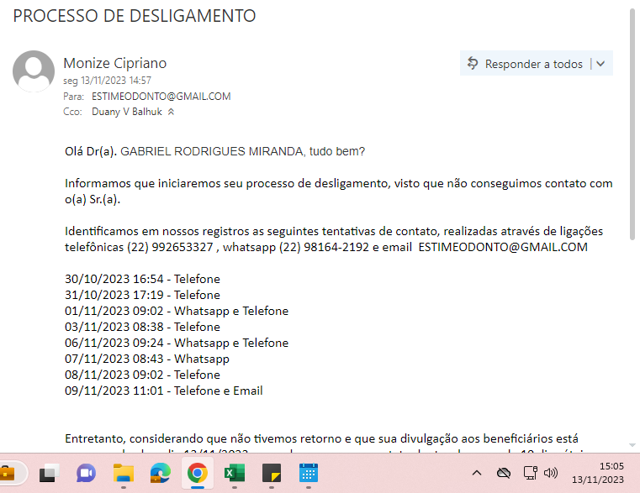Select the line 08/11/2023 09:02 - Telefone

(x=142, y=375)
